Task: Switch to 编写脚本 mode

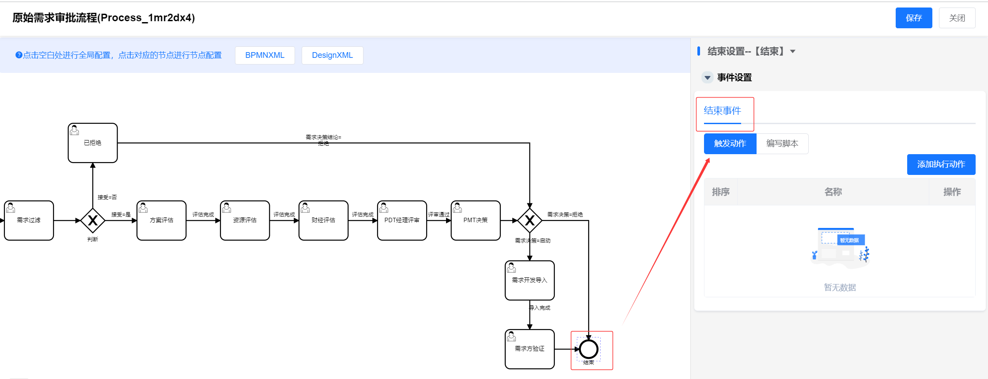Action: coord(782,144)
